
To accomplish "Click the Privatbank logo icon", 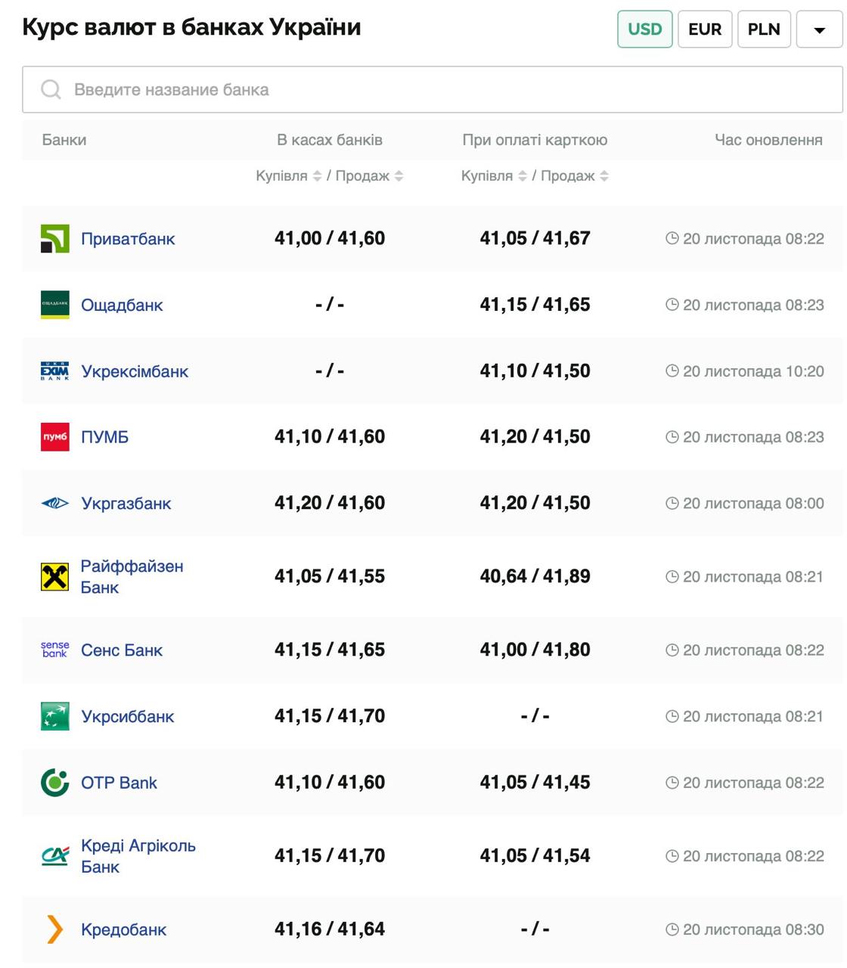I will [54, 239].
